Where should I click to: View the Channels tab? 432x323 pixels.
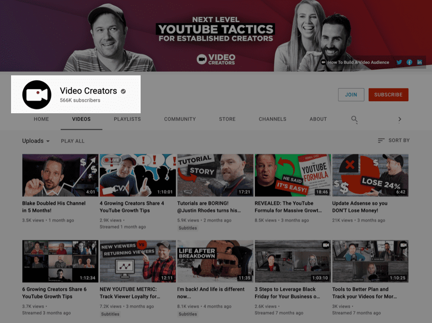(273, 119)
